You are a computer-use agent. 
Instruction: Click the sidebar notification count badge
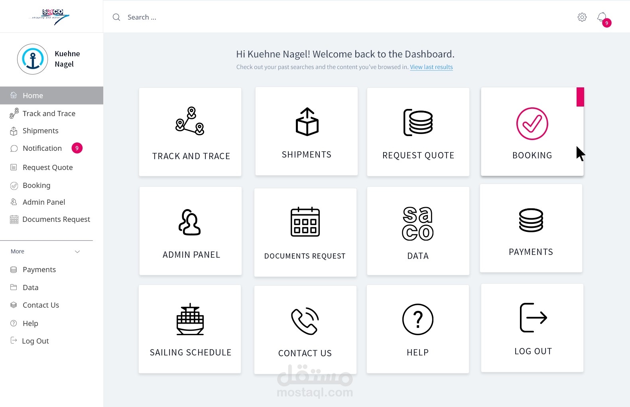tap(77, 148)
